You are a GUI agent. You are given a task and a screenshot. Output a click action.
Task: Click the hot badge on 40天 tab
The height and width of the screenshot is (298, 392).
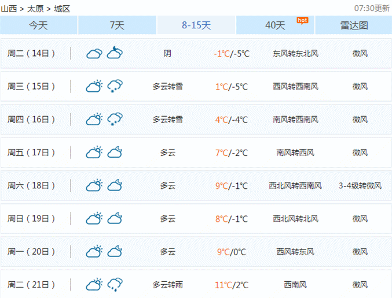[x=302, y=20]
